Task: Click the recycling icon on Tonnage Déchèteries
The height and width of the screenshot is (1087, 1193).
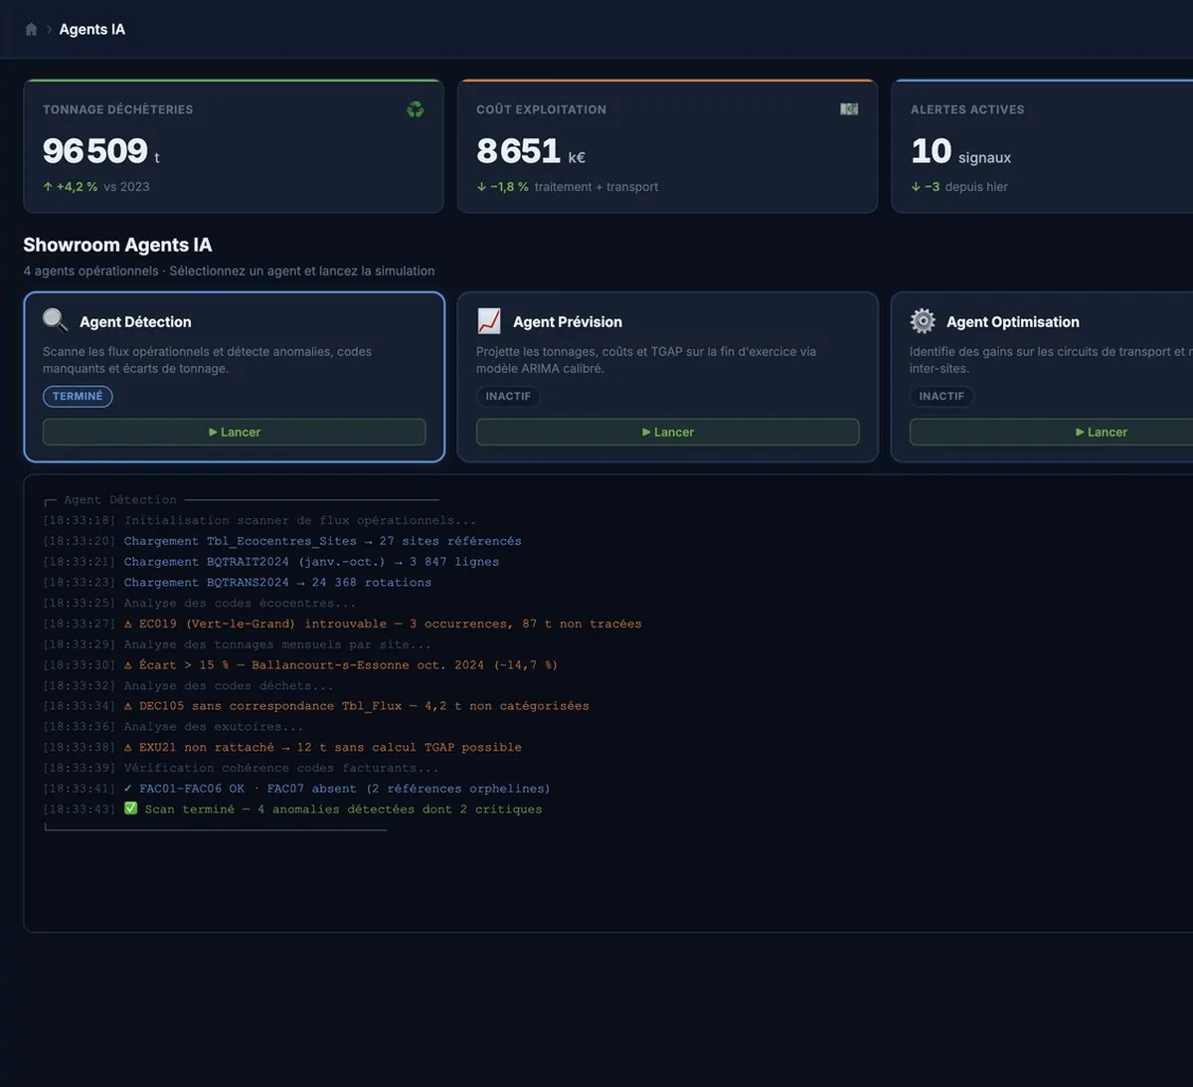Action: tap(416, 109)
